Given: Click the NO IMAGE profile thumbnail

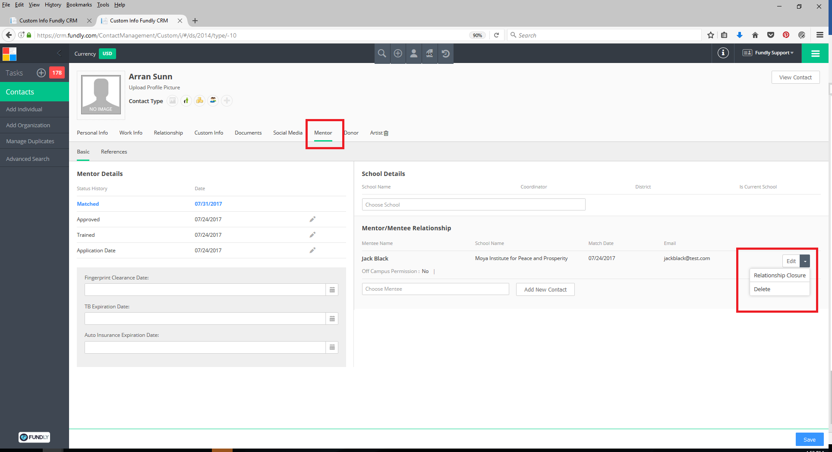Looking at the screenshot, I should pyautogui.click(x=101, y=95).
